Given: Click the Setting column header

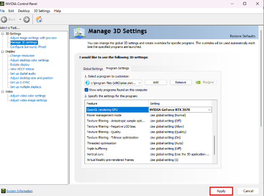Looking at the screenshot, I should pyautogui.click(x=180, y=103).
